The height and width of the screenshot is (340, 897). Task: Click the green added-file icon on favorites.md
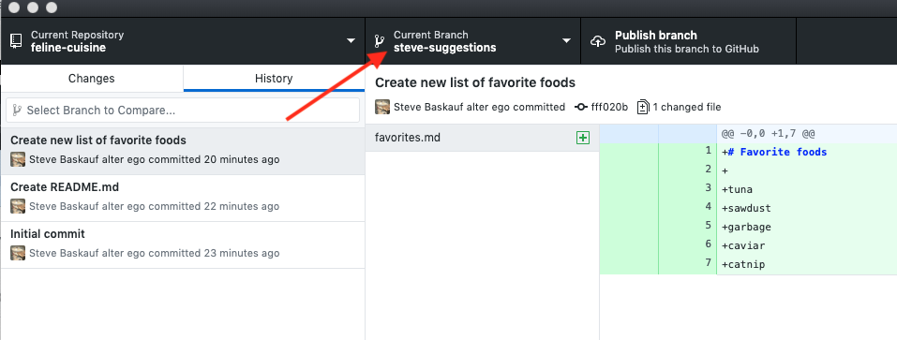point(583,138)
